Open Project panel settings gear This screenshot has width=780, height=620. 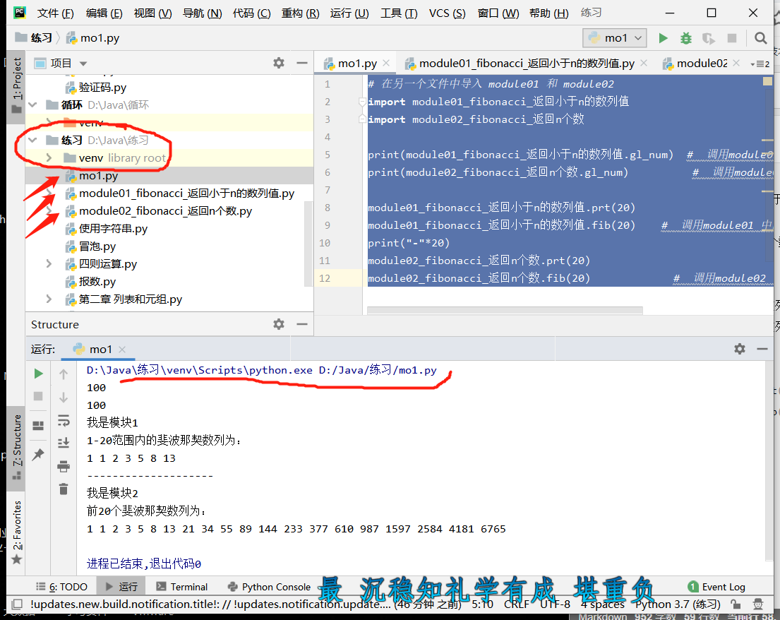279,63
